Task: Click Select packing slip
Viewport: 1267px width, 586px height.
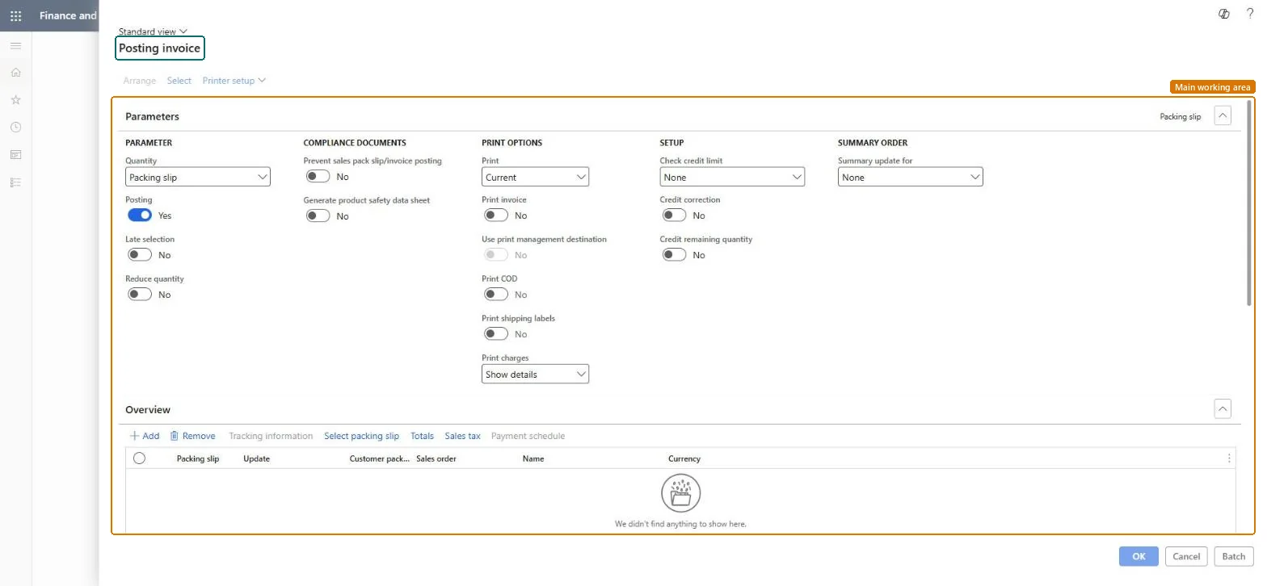Action: pyautogui.click(x=361, y=436)
